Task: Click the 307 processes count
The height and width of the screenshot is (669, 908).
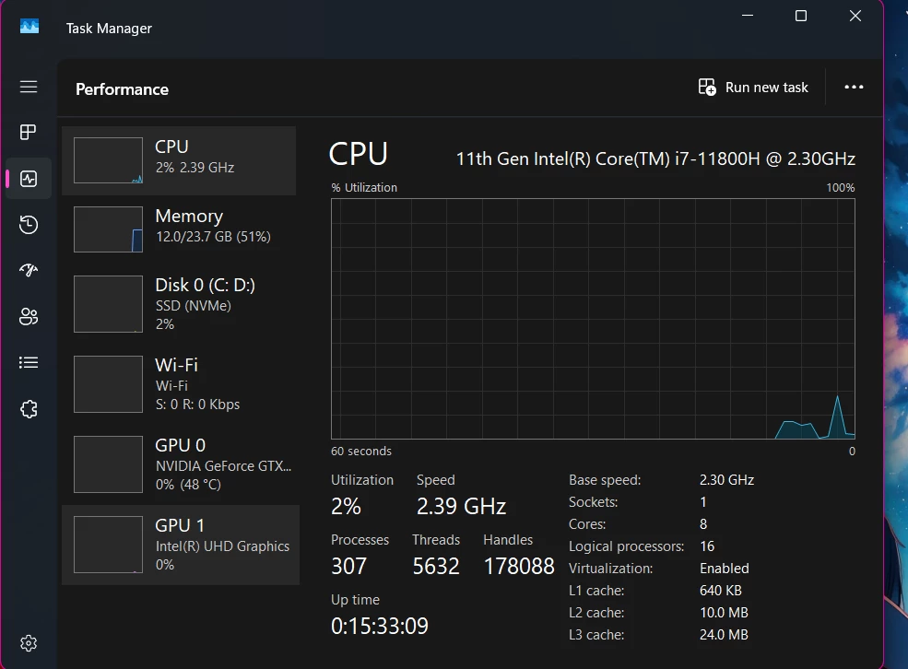Action: tap(348, 566)
